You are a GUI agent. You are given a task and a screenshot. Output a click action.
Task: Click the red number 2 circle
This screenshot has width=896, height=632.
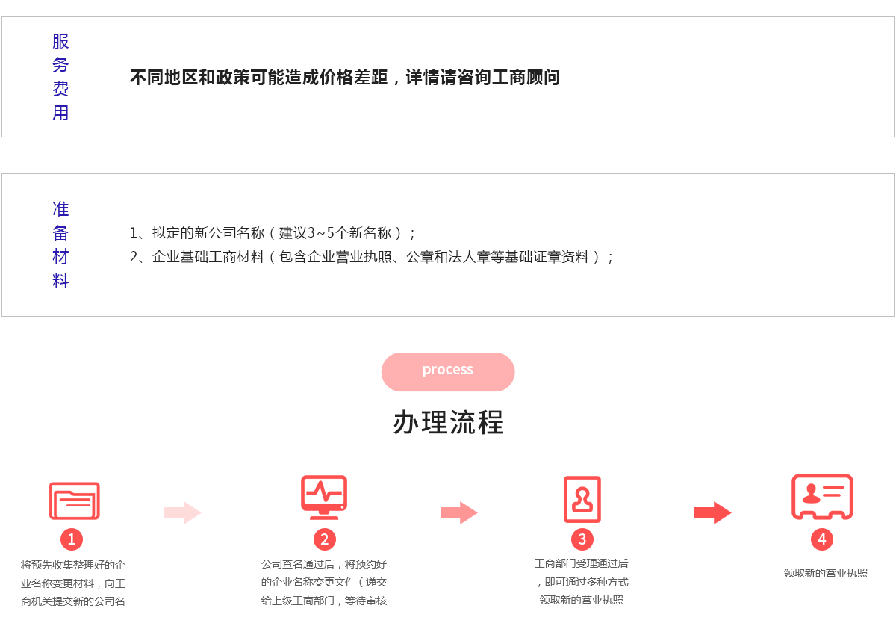point(324,539)
